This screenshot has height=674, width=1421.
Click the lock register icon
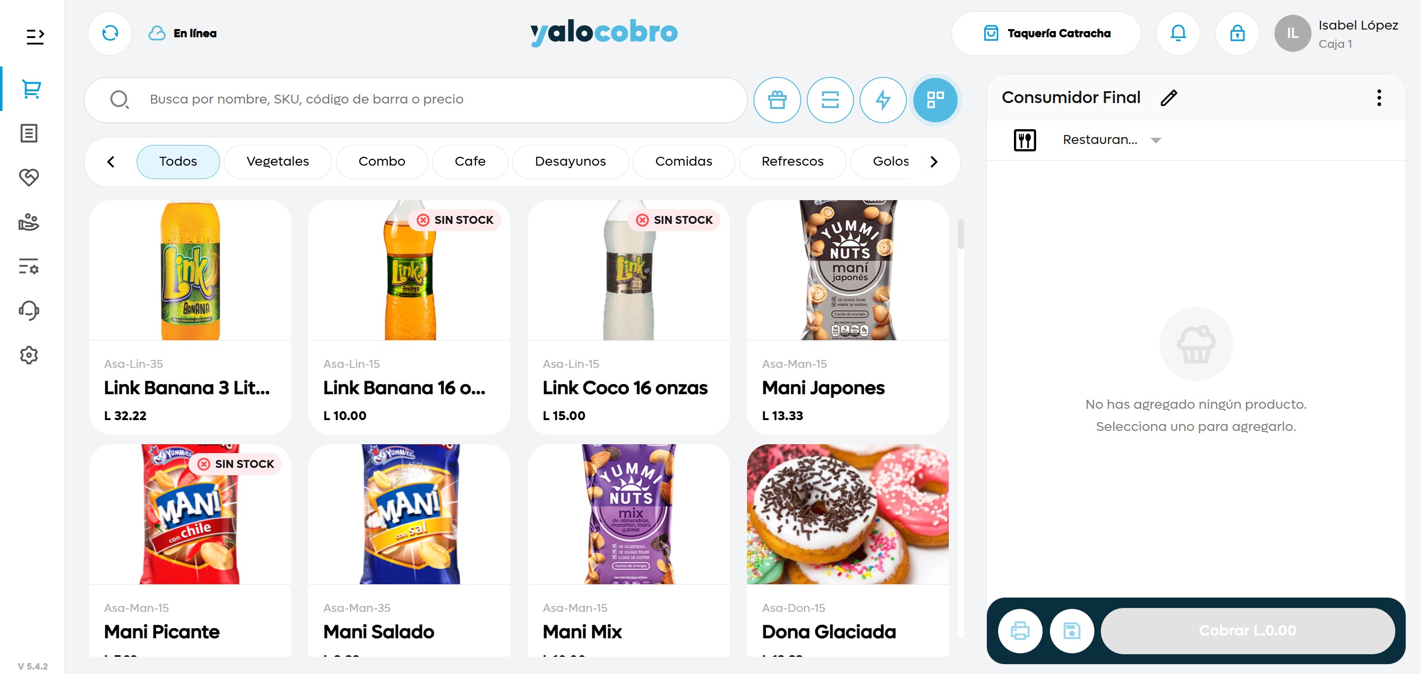pyautogui.click(x=1237, y=33)
